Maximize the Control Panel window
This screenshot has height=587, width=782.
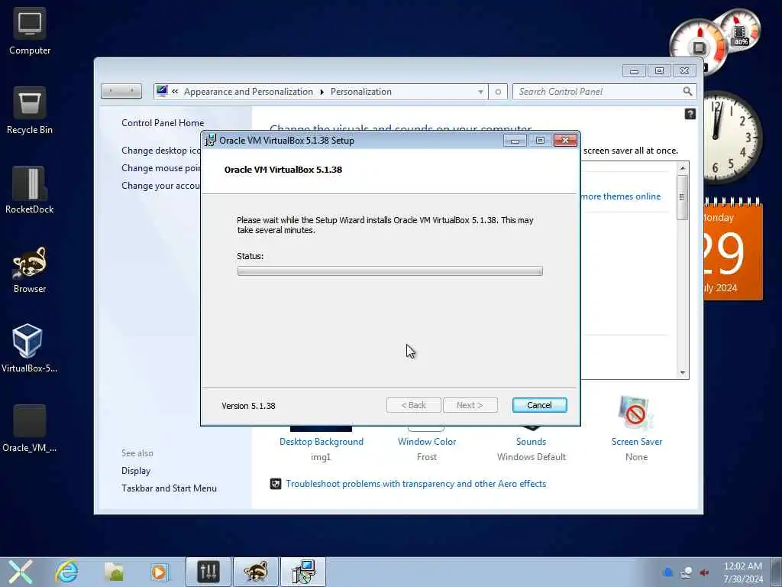[x=659, y=71]
